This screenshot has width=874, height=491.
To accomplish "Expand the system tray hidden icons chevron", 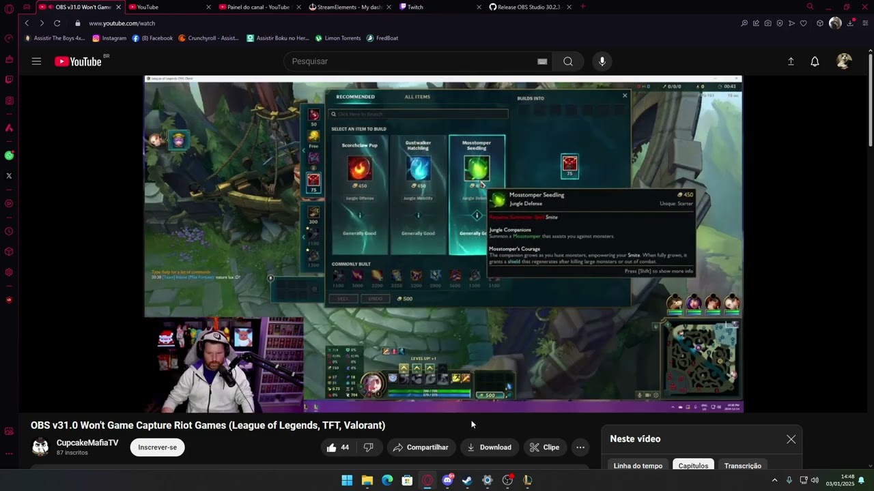I will (x=774, y=481).
